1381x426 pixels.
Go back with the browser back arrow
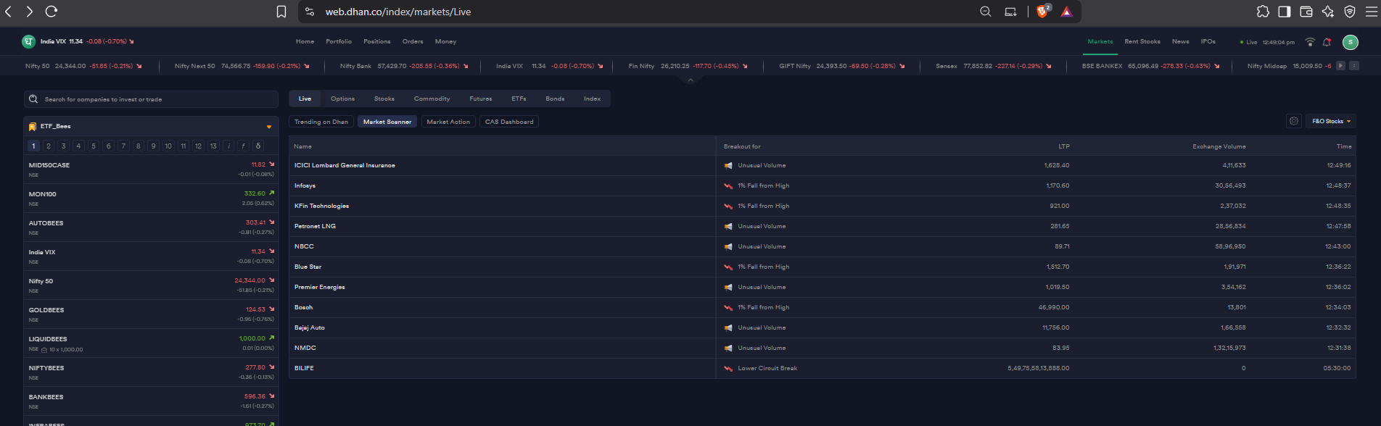(9, 12)
